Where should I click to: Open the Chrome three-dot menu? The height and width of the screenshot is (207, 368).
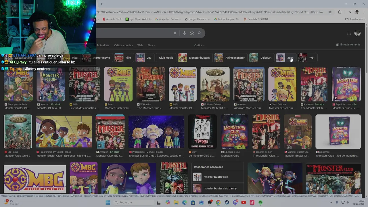click(x=364, y=12)
